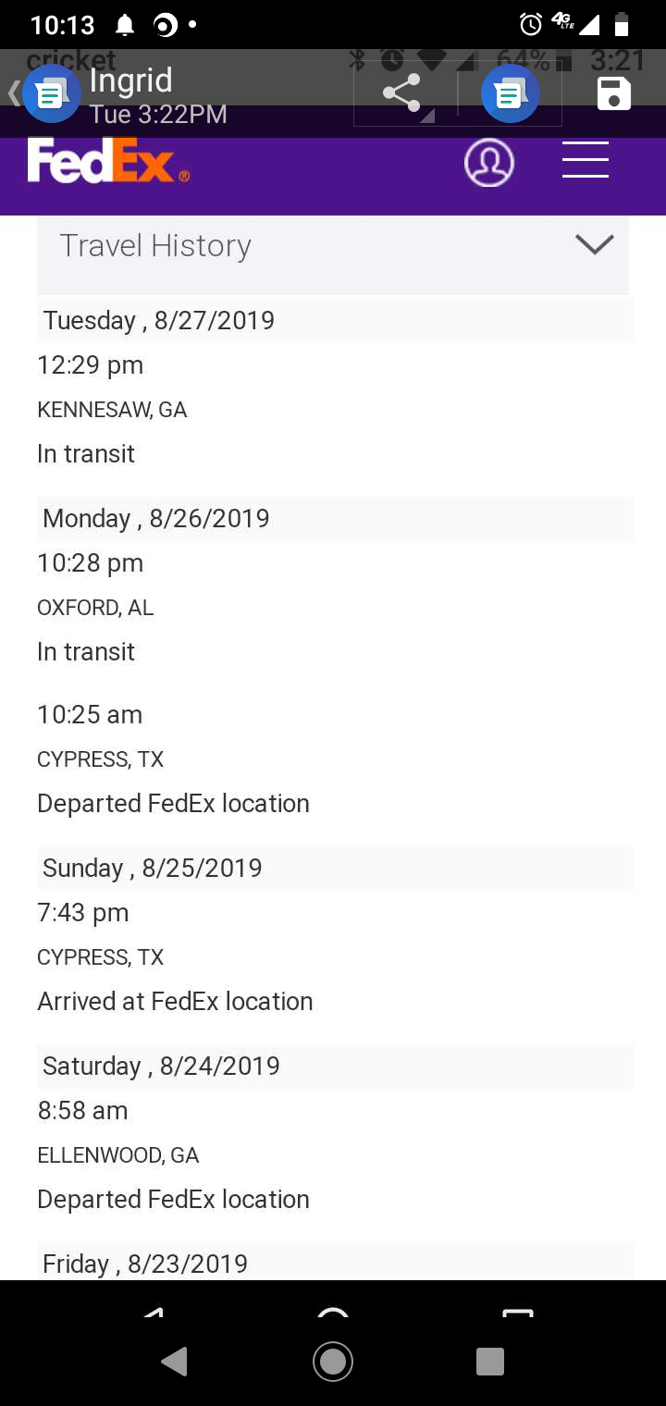The image size is (666, 1406).
Task: Open the FedEx hamburger menu
Action: (x=586, y=161)
